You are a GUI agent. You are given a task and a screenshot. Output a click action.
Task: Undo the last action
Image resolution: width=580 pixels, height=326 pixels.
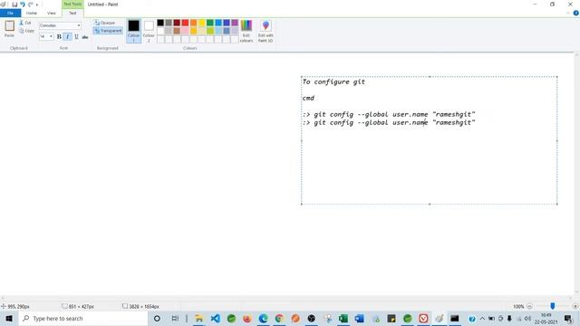pos(23,5)
